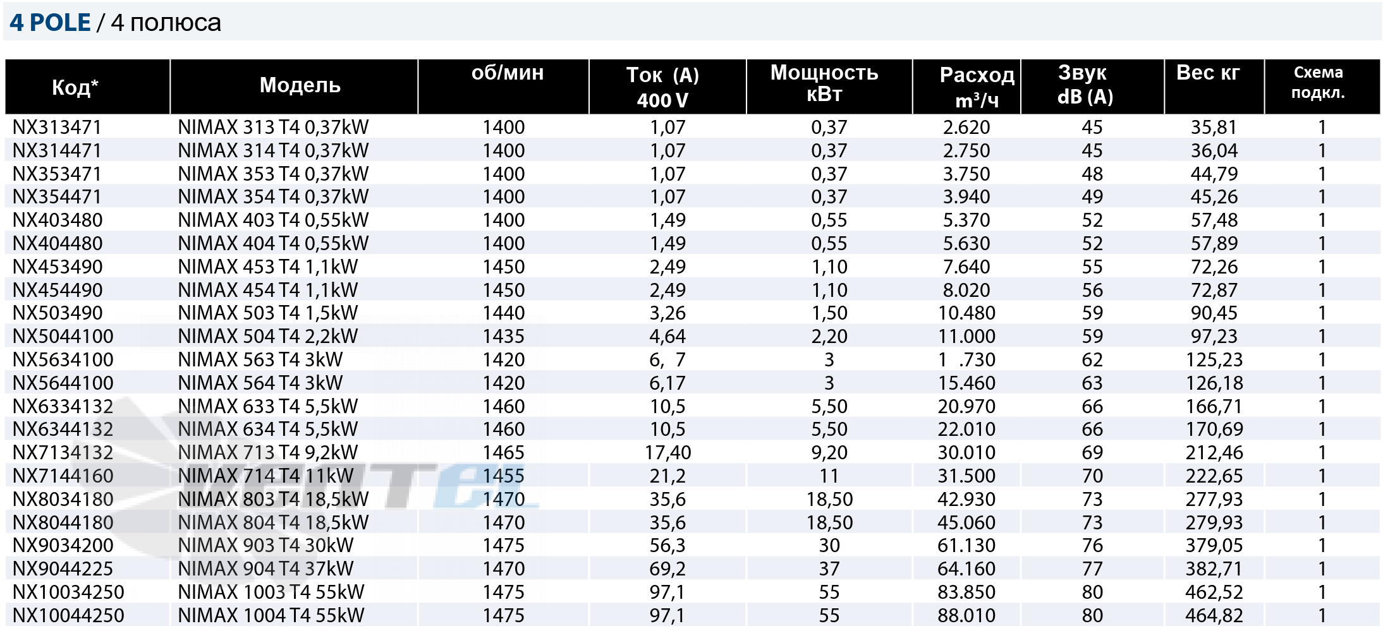The image size is (1383, 638).
Task: Click model NIMAX 404 T4 0,55kW
Action: (x=273, y=244)
